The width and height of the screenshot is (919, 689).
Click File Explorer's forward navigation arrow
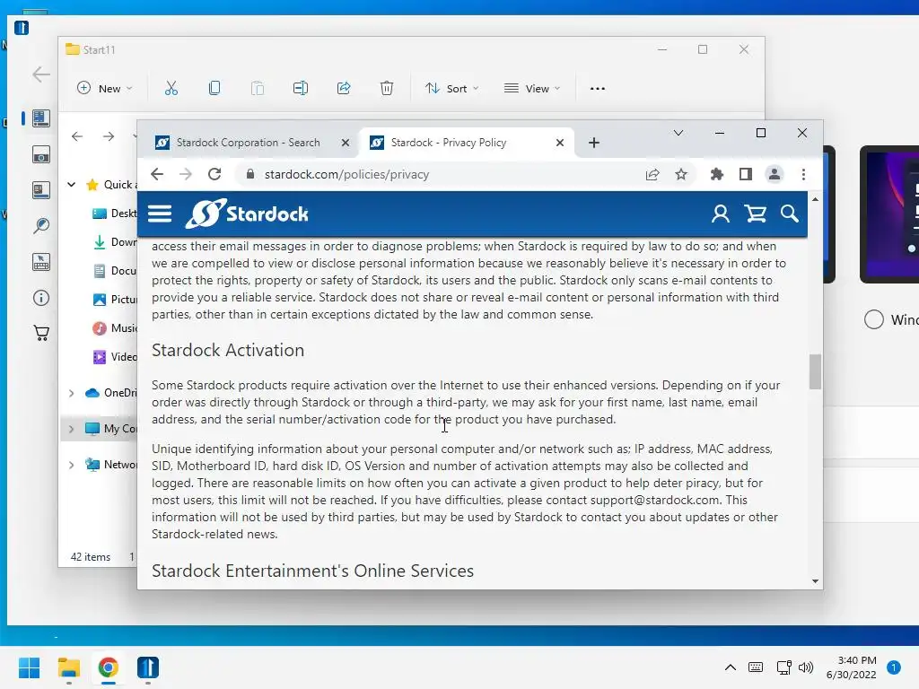tap(109, 136)
